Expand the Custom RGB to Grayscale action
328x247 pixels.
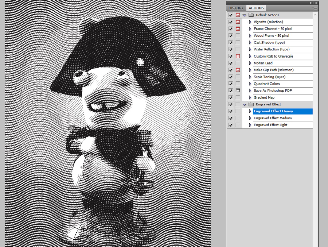point(250,56)
